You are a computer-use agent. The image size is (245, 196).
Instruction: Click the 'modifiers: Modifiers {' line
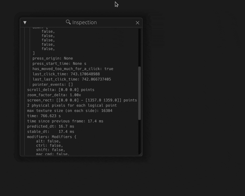coord(52,137)
